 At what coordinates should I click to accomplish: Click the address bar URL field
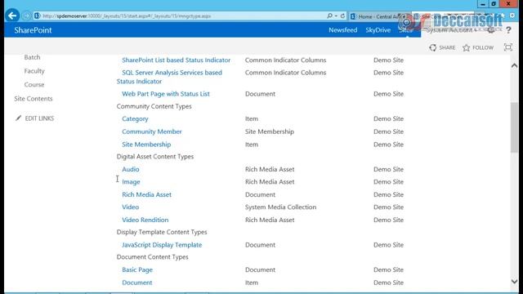click(x=180, y=16)
